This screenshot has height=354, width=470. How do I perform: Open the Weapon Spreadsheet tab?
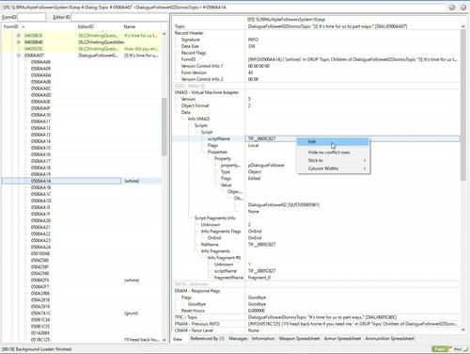[x=299, y=339]
